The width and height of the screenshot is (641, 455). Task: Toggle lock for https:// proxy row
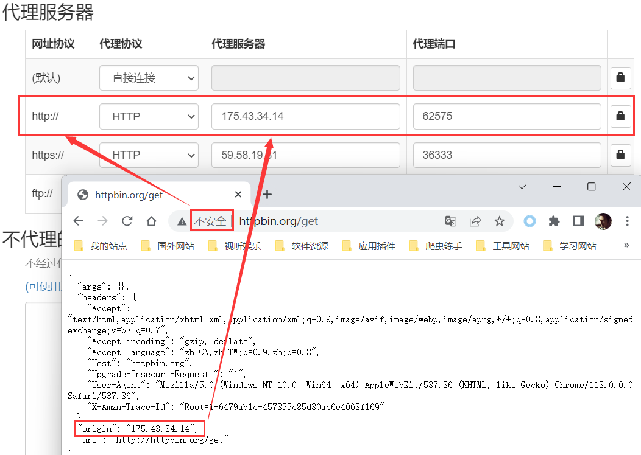click(x=620, y=155)
